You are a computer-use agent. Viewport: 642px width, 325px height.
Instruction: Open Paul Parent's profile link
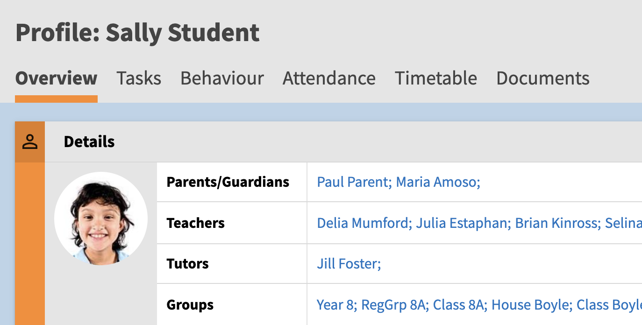pyautogui.click(x=354, y=182)
